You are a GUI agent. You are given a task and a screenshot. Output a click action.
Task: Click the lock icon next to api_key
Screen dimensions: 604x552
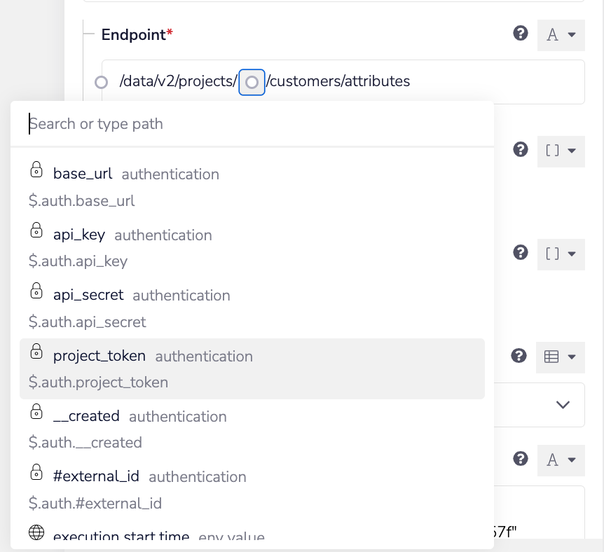coord(36,230)
